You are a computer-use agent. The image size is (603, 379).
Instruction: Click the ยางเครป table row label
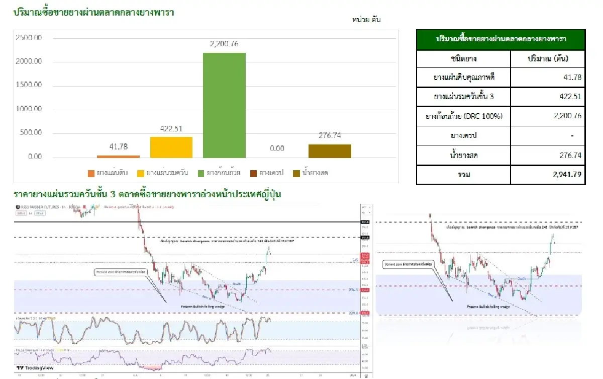tap(464, 136)
